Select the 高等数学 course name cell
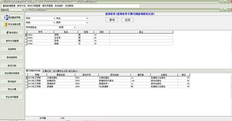Image resolution: width=232 pixels, height=121 pixels. click(61, 84)
